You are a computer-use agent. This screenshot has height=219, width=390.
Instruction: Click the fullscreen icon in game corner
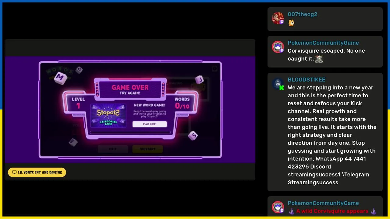214,69
